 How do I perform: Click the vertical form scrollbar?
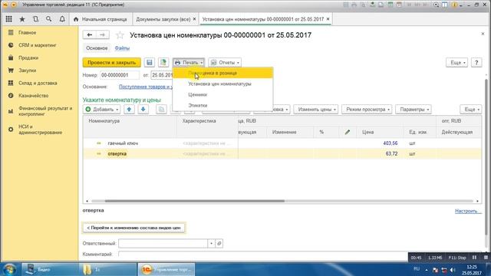(486, 156)
